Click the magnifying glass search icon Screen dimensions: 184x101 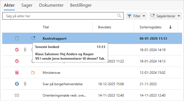119,16
